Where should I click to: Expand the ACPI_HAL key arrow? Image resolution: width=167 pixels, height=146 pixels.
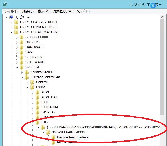(33, 98)
